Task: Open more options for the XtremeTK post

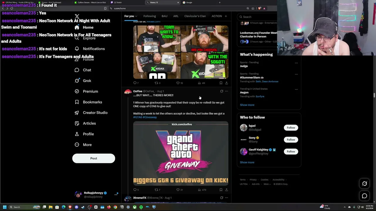Action: click(226, 198)
